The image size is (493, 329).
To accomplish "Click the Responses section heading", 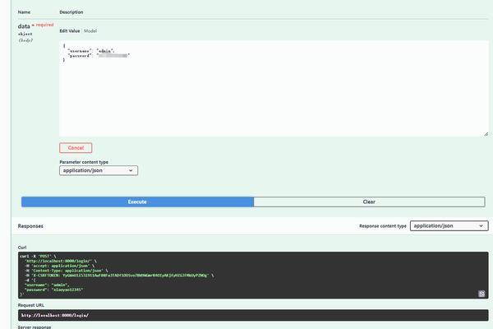I will [x=30, y=226].
